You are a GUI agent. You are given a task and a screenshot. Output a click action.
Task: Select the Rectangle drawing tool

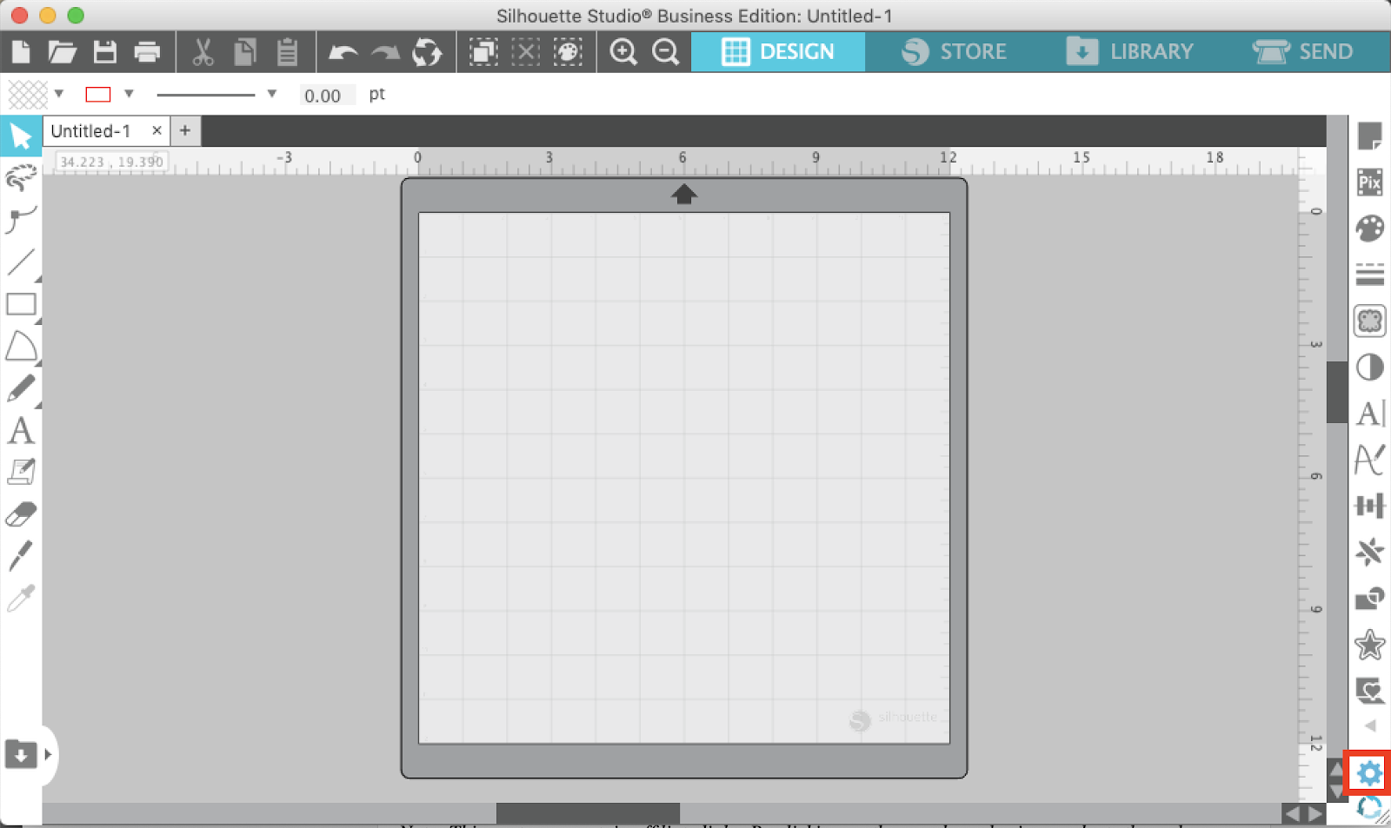(x=21, y=304)
